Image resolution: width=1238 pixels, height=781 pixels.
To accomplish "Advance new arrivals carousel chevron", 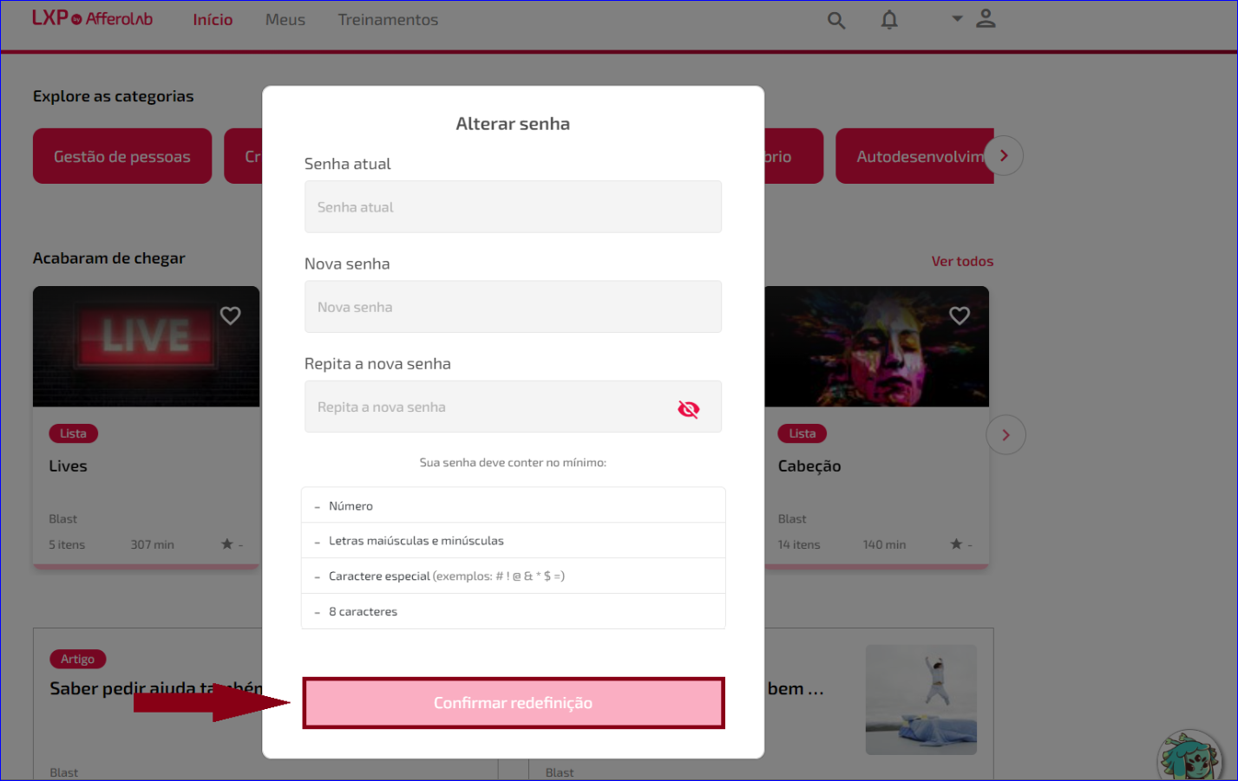I will (x=1005, y=435).
